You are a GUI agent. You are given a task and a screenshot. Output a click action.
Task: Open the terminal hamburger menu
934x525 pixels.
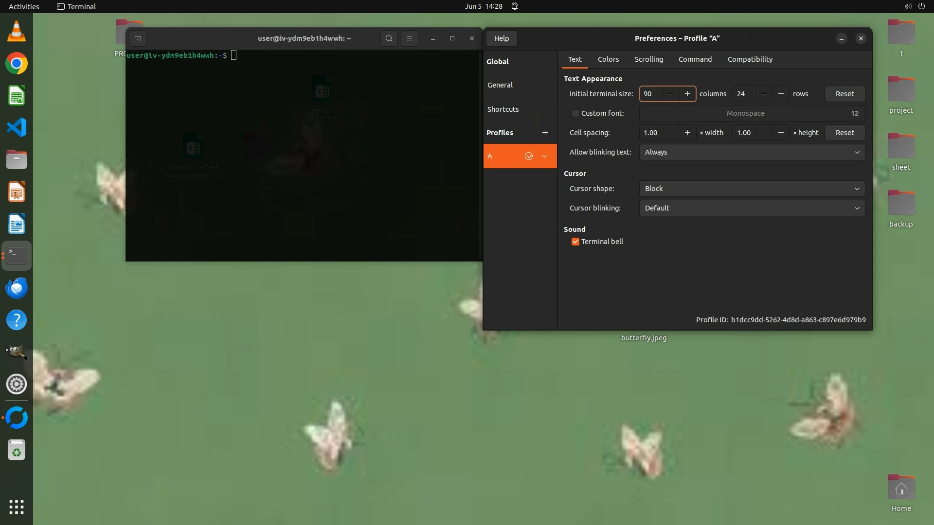410,38
